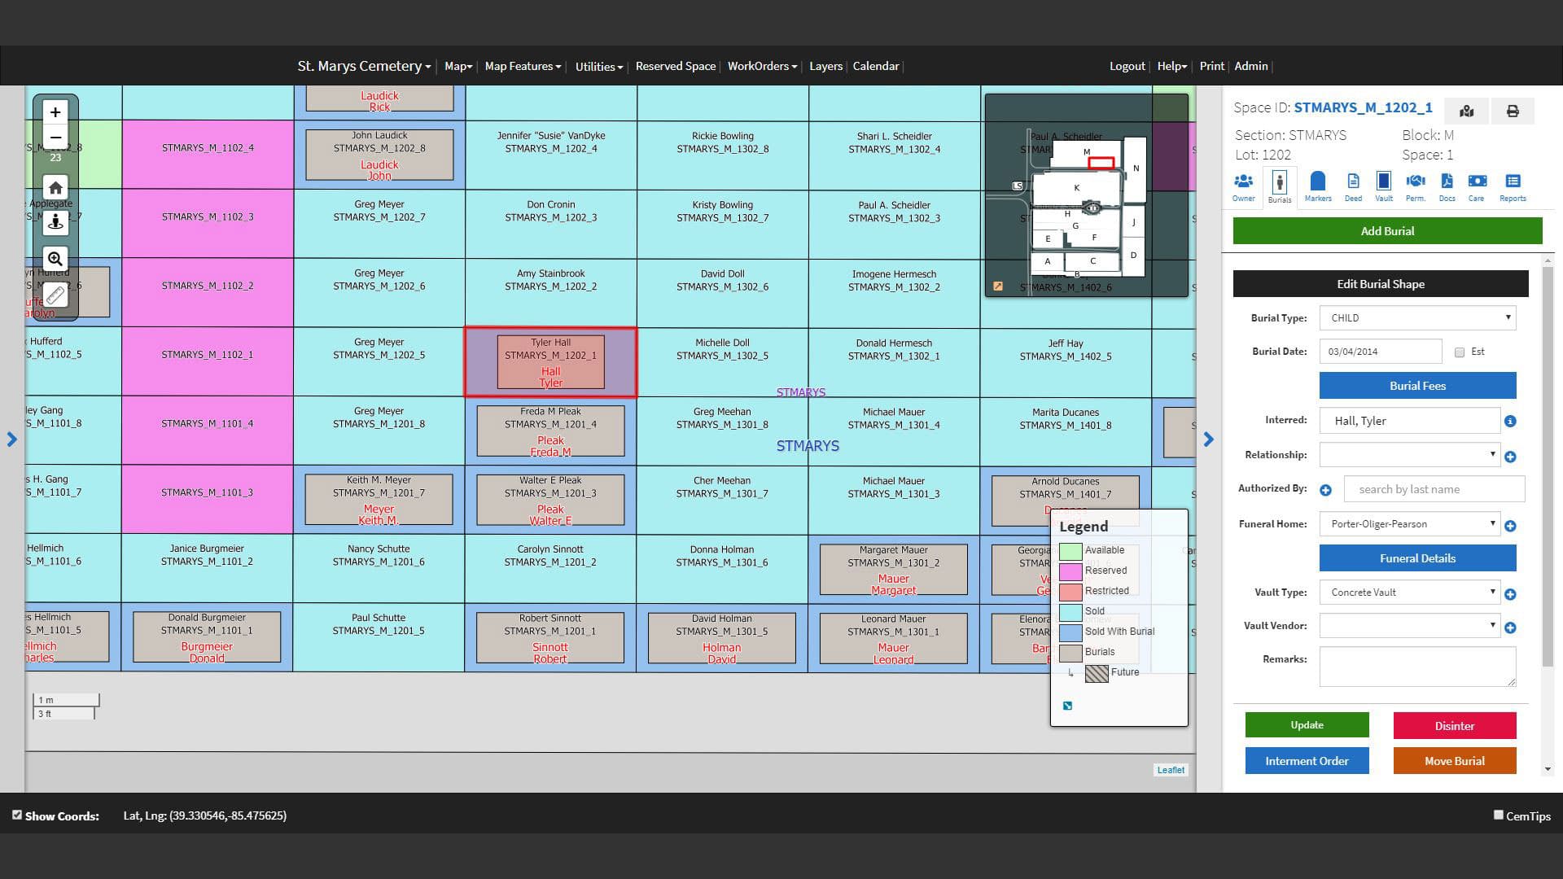Add a new Vault Vendor with plus icon
Image resolution: width=1563 pixels, height=879 pixels.
[x=1510, y=628]
